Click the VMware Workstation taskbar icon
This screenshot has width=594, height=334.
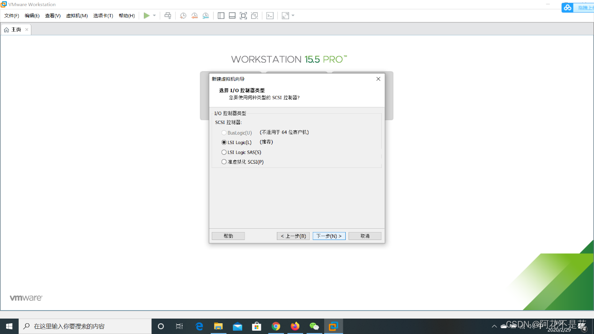[333, 326]
